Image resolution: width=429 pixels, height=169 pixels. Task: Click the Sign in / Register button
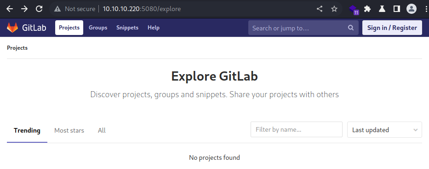point(392,28)
